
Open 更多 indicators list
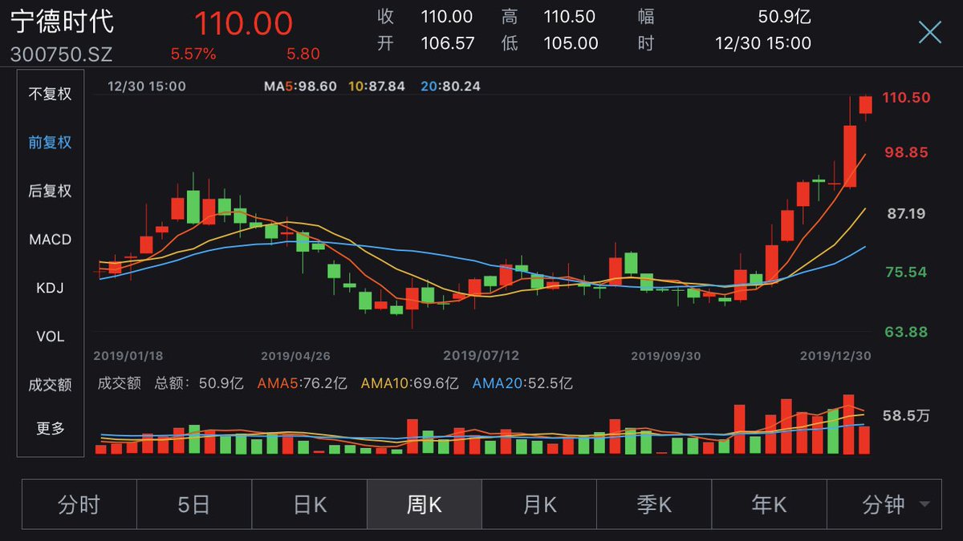pos(50,428)
